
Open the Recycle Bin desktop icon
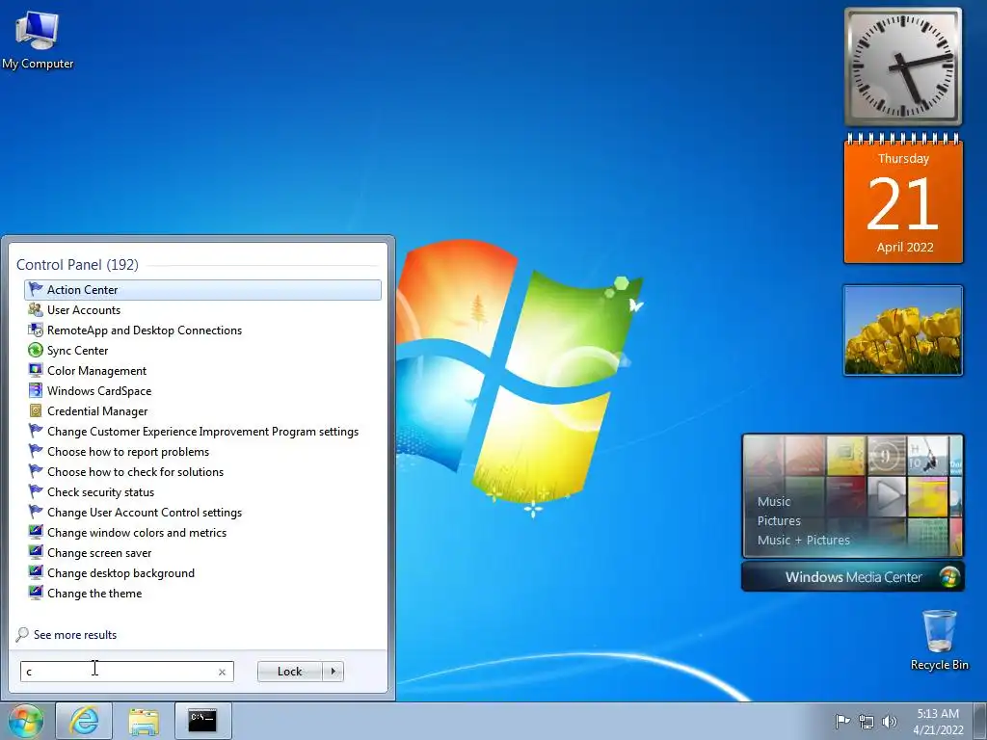coord(939,640)
